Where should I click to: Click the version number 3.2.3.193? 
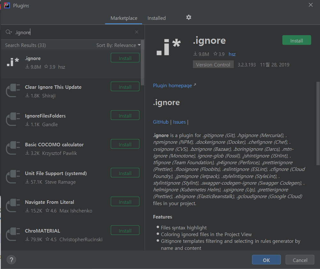point(247,65)
